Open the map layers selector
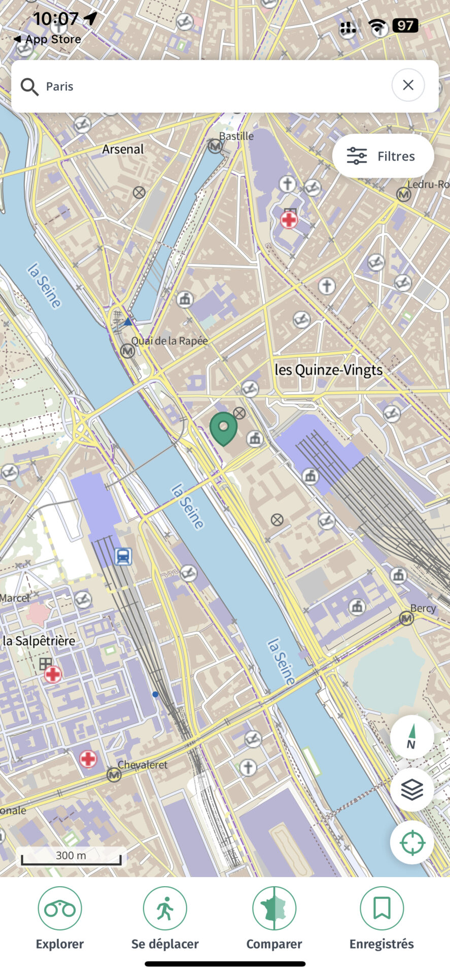 (411, 790)
